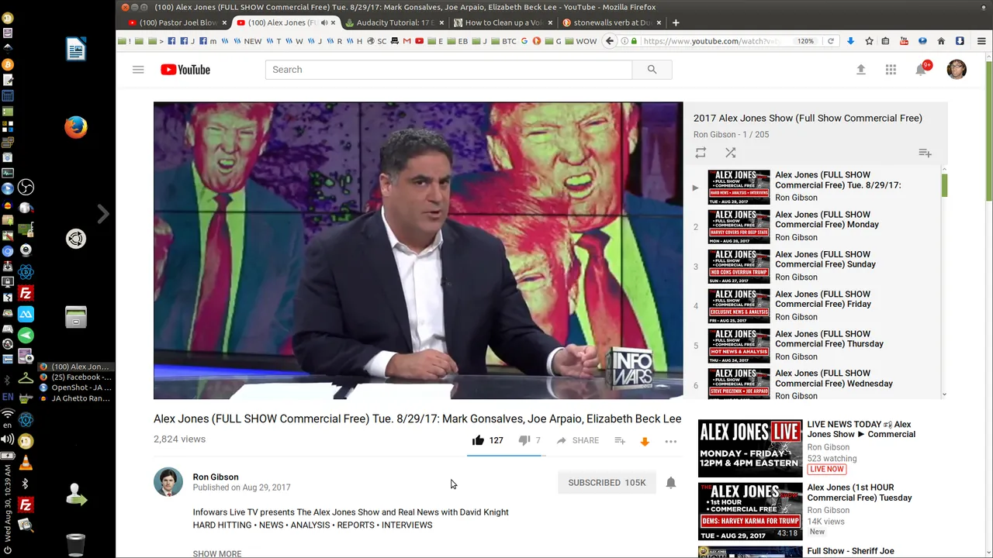Screen dimensions: 993x558
Task: Open the YouTube upload video icon
Action: (860, 70)
